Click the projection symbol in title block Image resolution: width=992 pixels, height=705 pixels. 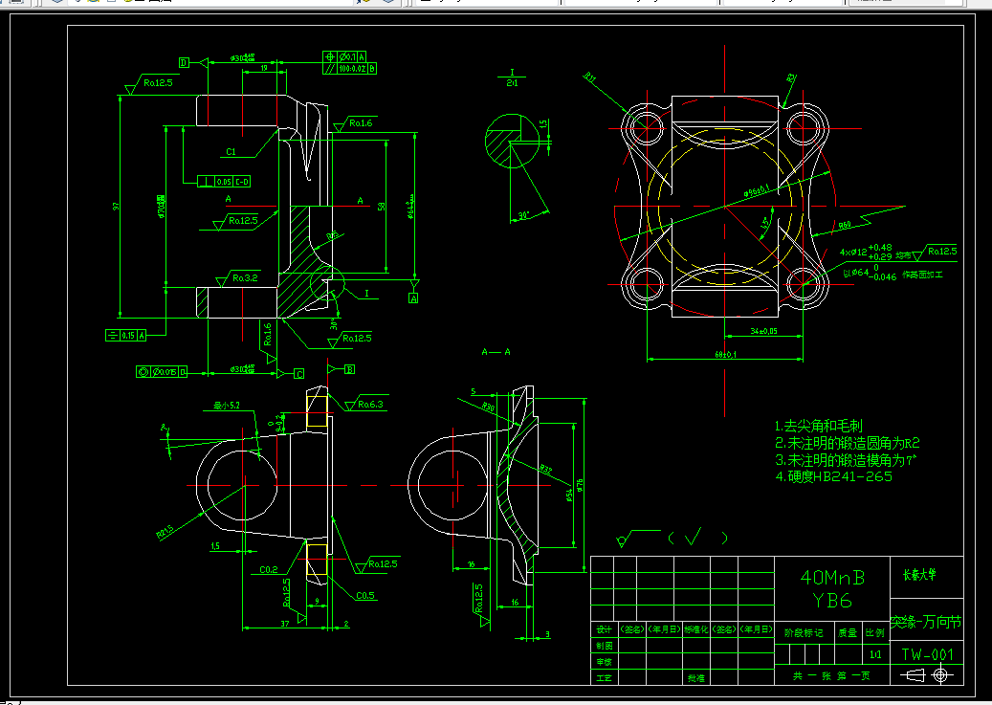[927, 675]
